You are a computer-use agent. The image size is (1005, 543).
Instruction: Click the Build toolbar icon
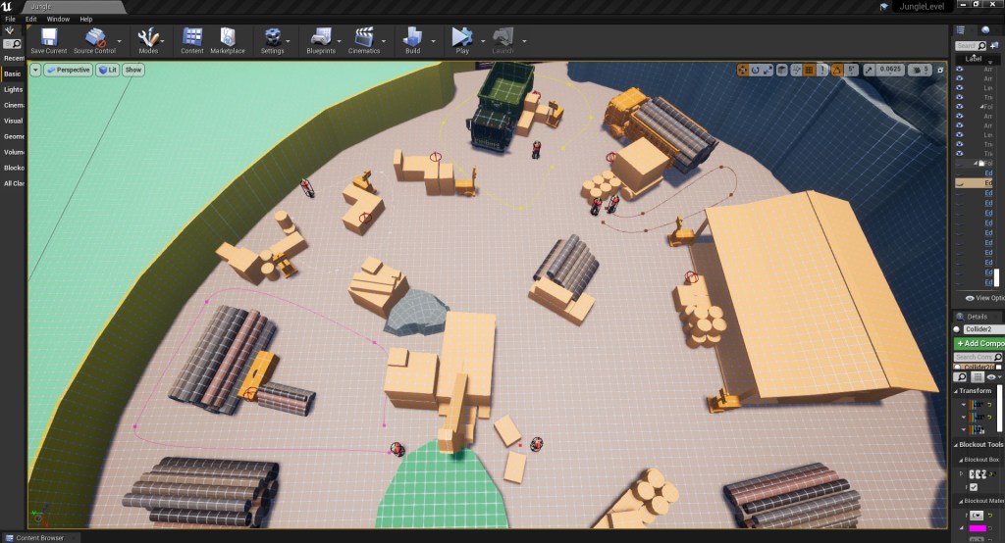tap(412, 38)
